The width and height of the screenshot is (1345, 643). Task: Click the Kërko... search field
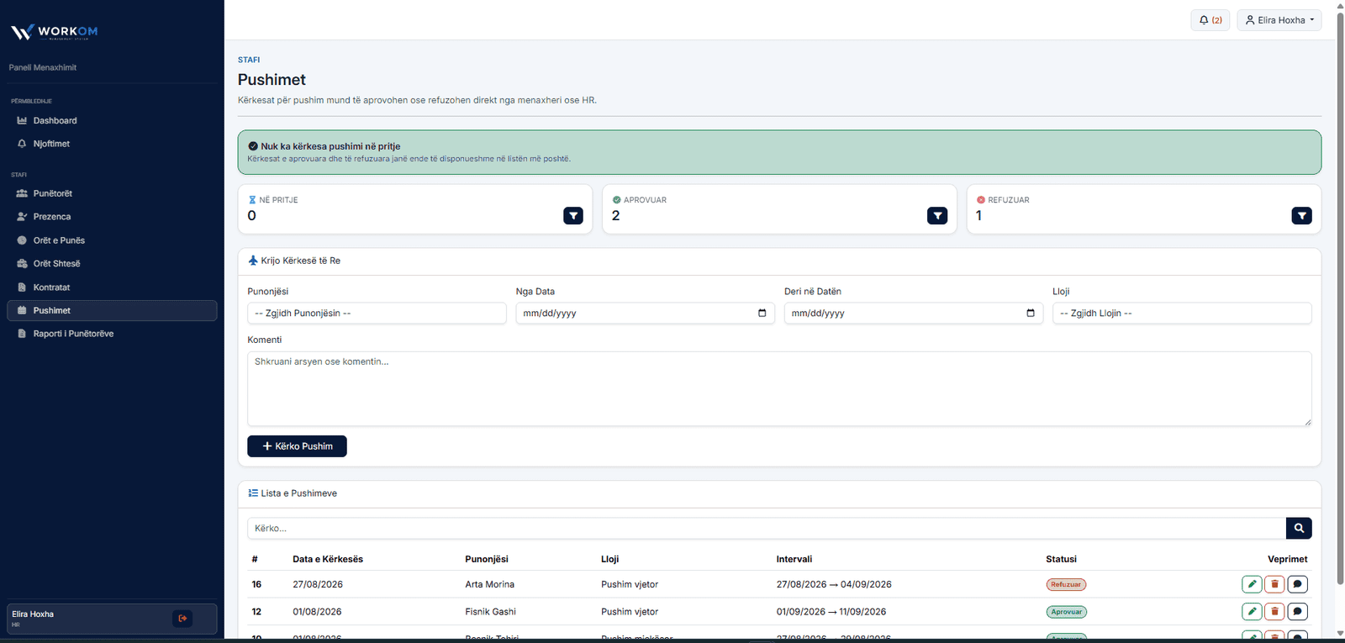[x=767, y=528]
